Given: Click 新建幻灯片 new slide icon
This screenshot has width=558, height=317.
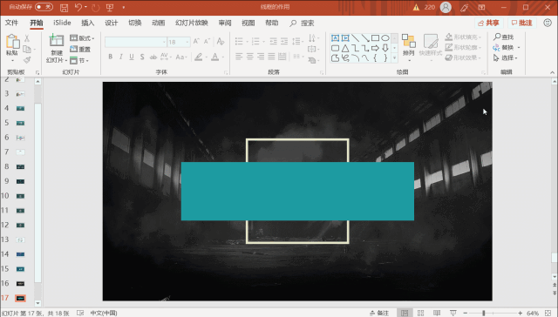Looking at the screenshot, I should [56, 41].
